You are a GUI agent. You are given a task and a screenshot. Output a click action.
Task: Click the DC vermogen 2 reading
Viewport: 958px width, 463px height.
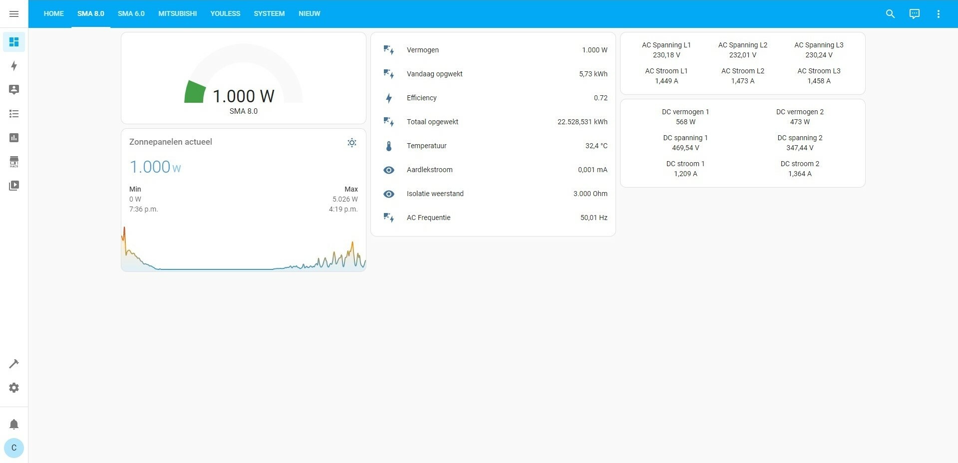tap(800, 117)
